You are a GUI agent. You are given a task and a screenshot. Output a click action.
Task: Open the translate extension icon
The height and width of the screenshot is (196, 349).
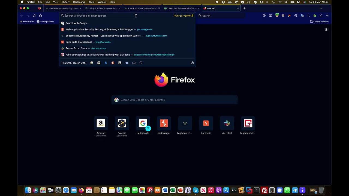click(302, 16)
